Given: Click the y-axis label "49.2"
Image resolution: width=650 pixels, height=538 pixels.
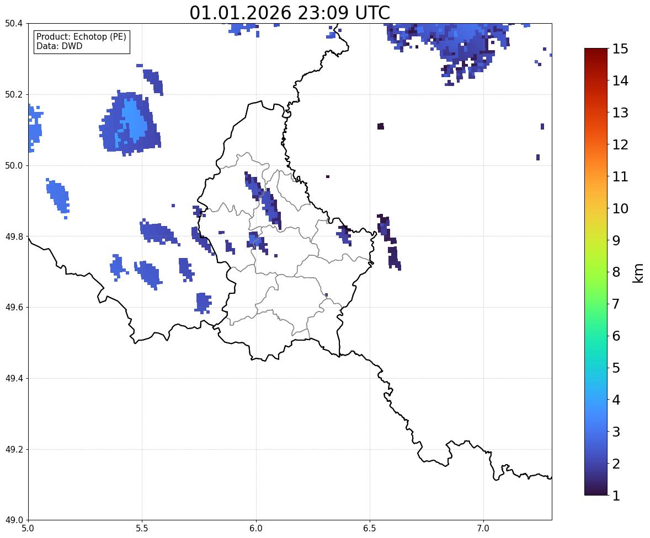Looking at the screenshot, I should (14, 449).
